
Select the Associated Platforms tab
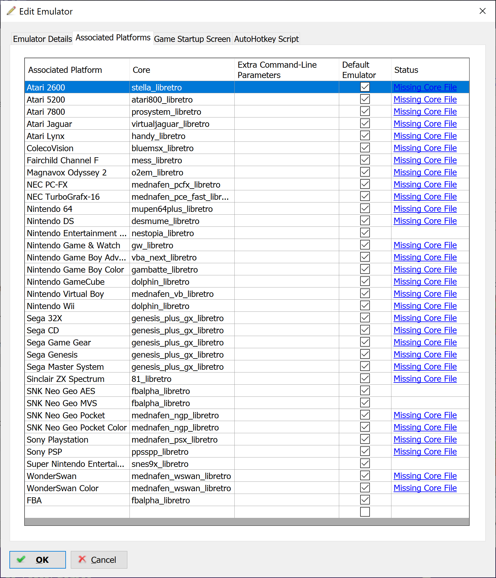coord(113,38)
